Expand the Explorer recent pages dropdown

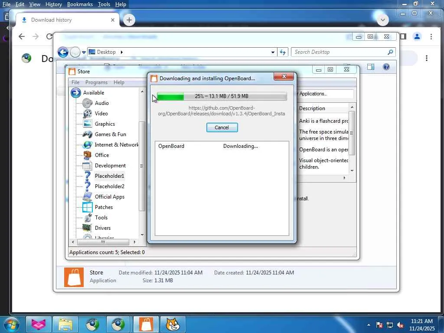[x=84, y=52]
